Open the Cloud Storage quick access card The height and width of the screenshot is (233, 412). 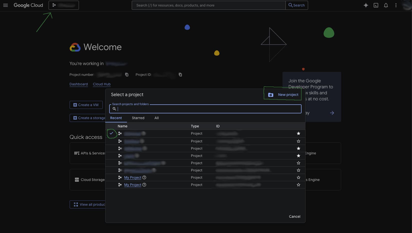pyautogui.click(x=88, y=180)
